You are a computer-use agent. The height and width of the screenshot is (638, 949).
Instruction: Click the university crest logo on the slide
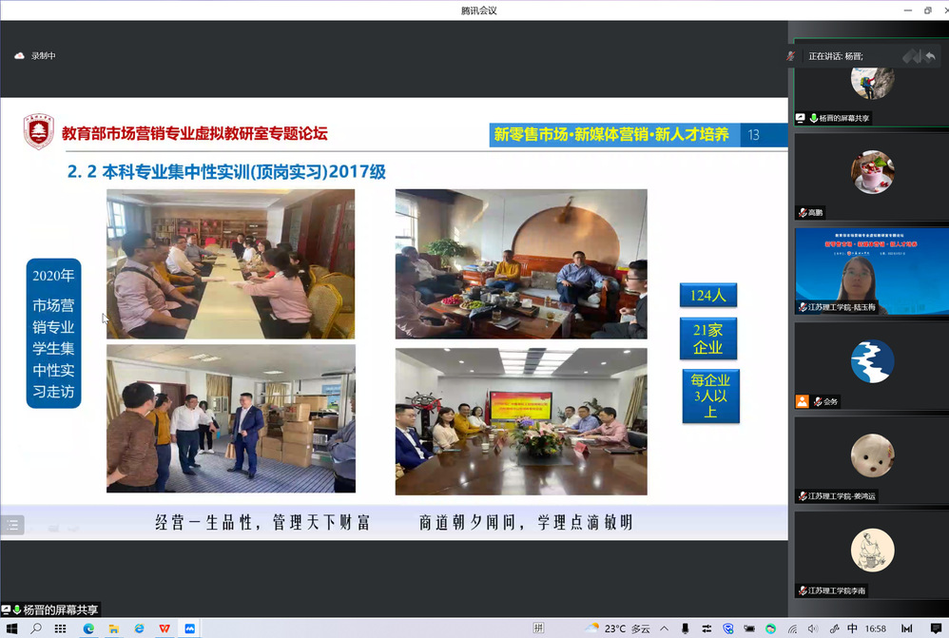(x=39, y=131)
